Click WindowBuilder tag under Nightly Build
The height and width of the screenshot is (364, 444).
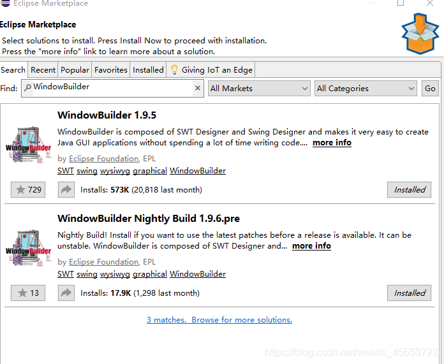(198, 274)
